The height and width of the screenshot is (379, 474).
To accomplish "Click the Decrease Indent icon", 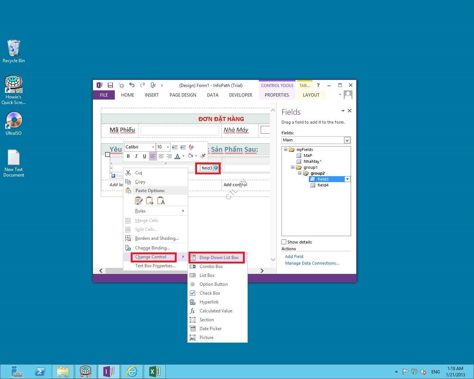I will (175, 147).
